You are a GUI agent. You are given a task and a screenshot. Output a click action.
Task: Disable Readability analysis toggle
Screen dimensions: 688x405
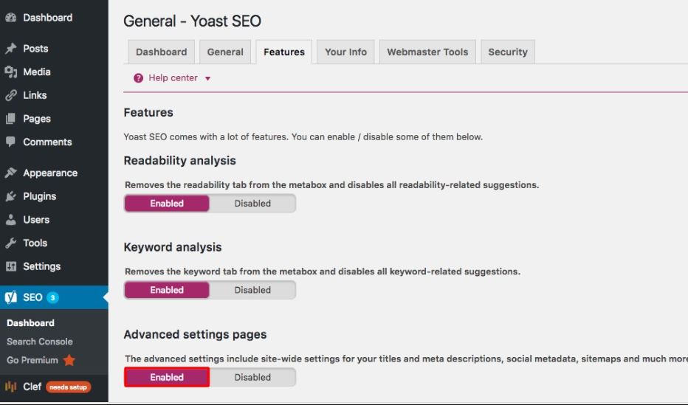(252, 204)
